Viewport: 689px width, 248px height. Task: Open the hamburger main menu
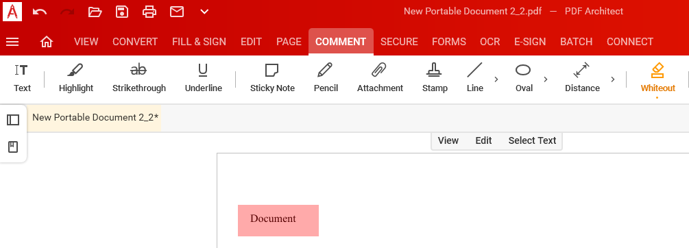pos(12,42)
